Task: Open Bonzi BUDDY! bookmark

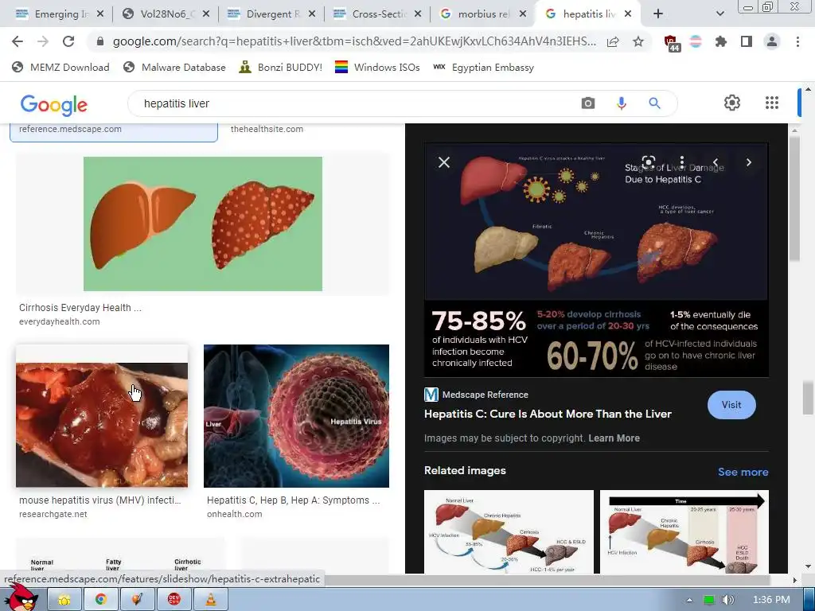Action: 280,67
